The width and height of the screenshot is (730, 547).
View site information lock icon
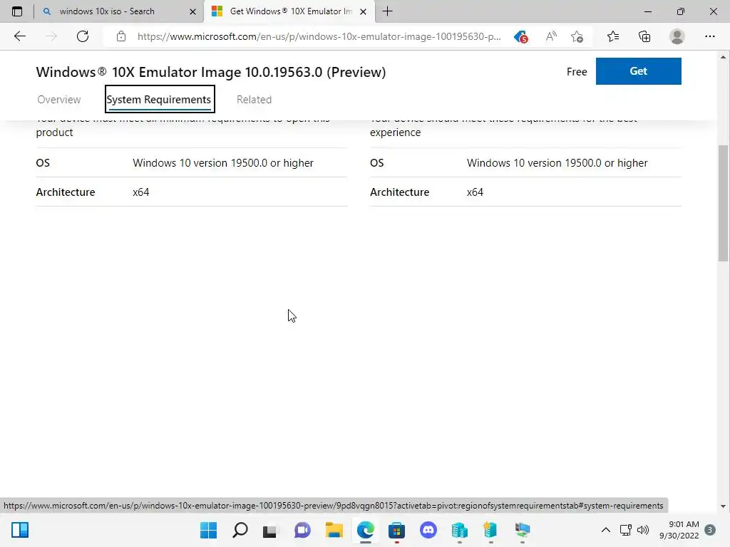click(x=121, y=36)
